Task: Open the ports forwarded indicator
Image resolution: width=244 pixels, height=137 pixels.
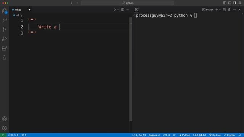Action: [24, 135]
